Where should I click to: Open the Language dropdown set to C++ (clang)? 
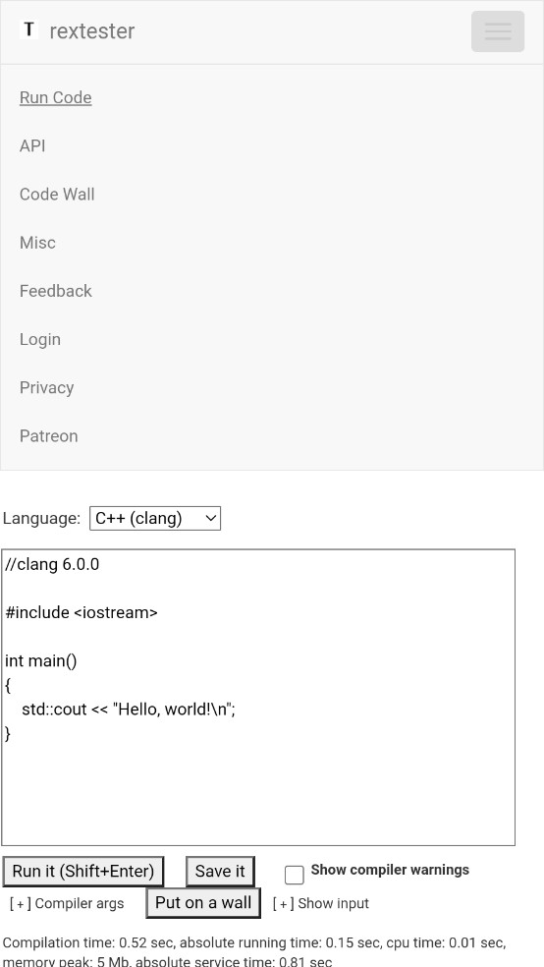[155, 518]
